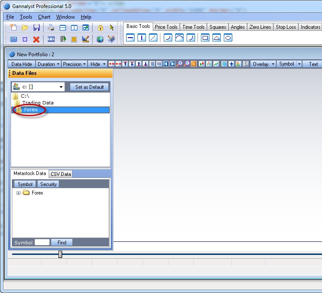This screenshot has height=293, width=322.
Task: Open the Symbol dropdown arrow in toolbar
Action: click(300, 64)
